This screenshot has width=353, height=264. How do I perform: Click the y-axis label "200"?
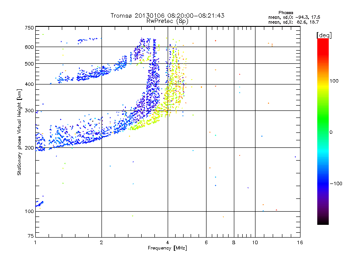pyautogui.click(x=29, y=148)
